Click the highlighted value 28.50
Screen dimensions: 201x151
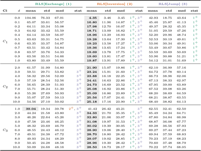click(92, 147)
